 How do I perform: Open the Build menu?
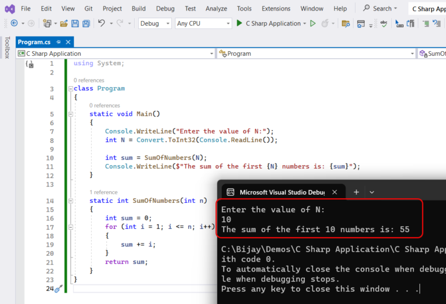pos(138,9)
